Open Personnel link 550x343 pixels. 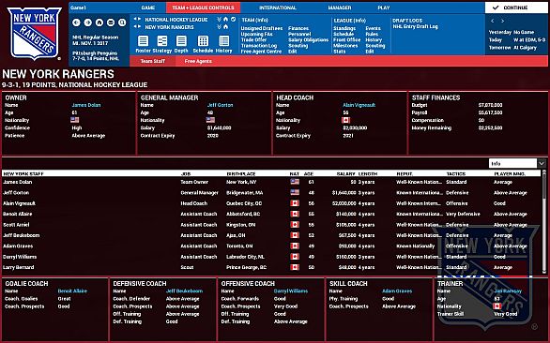coord(299,34)
